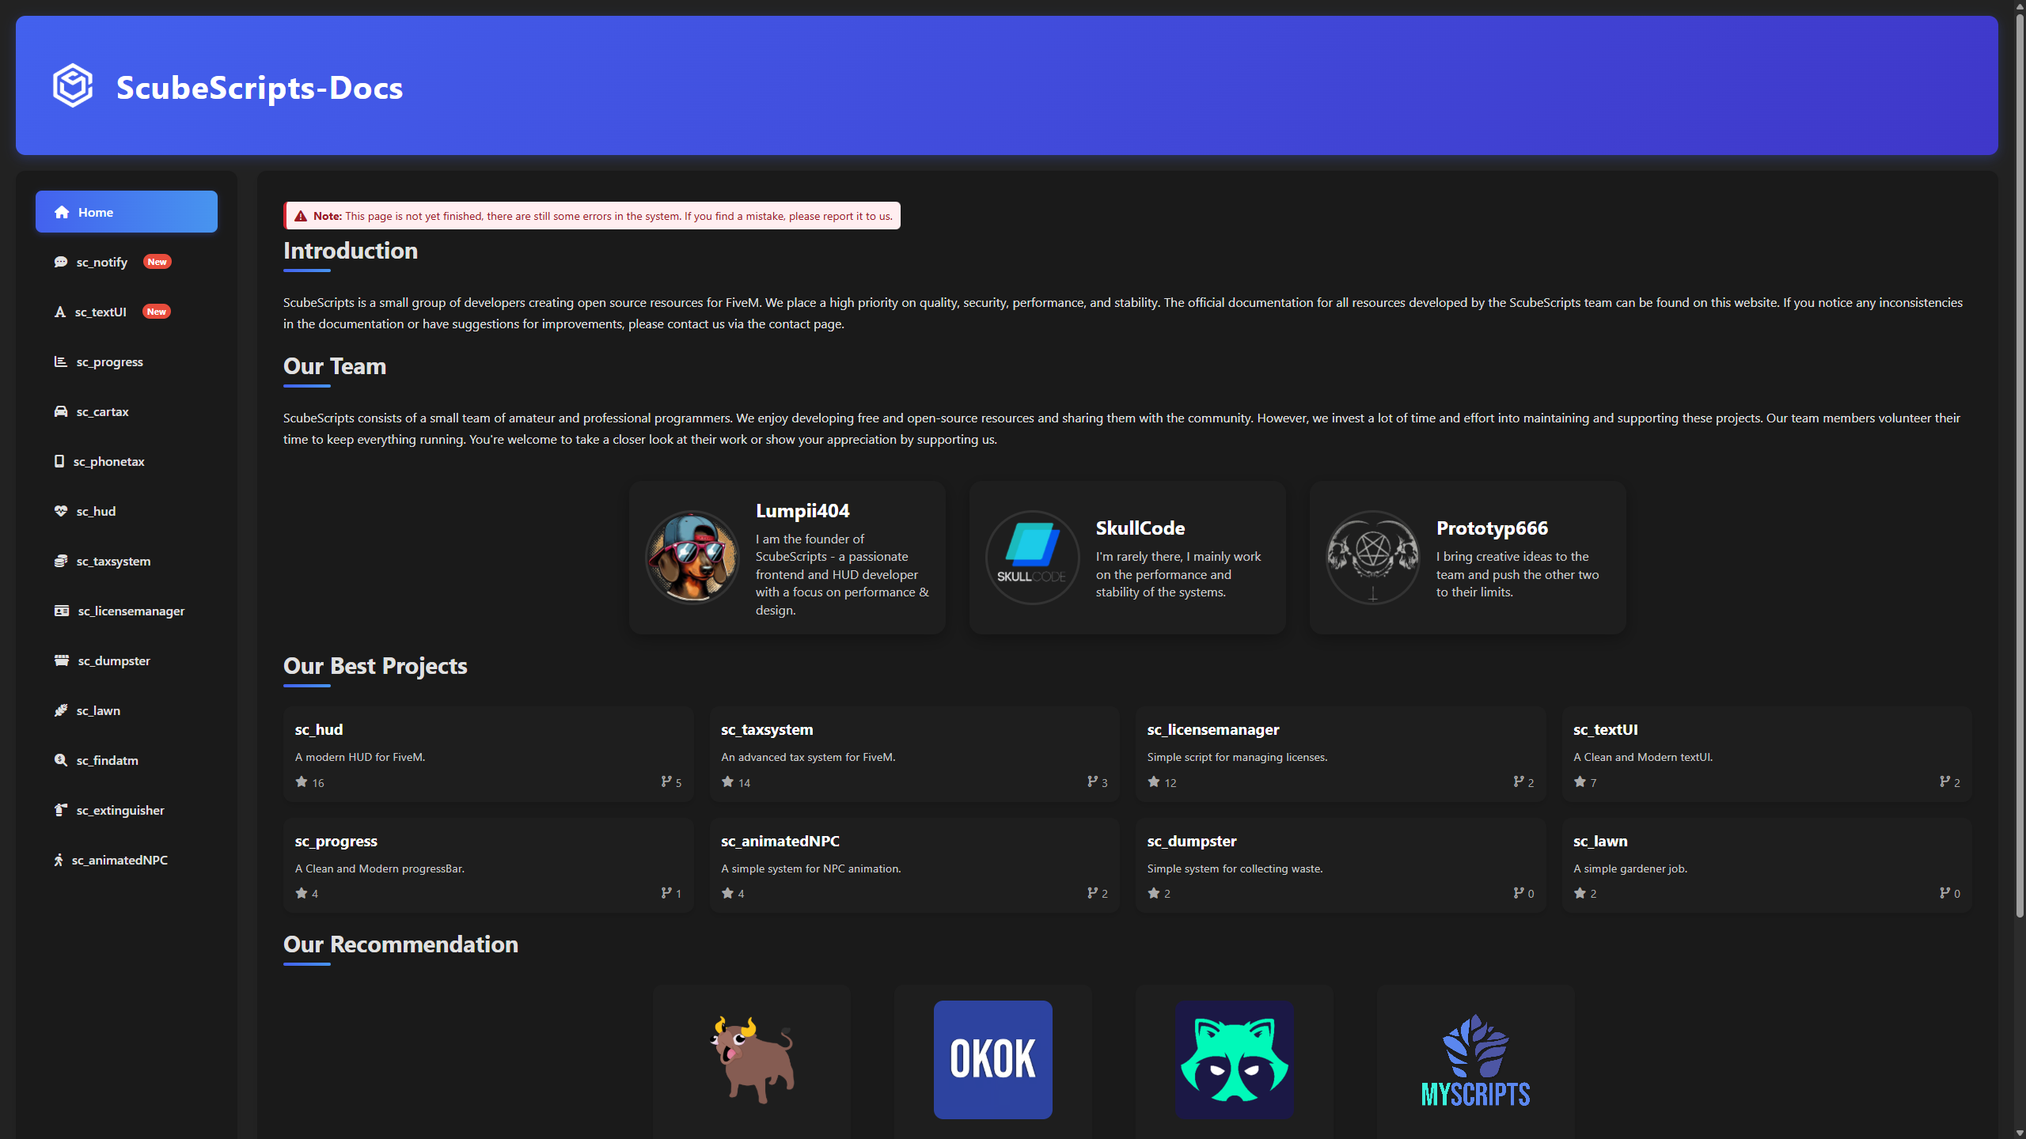Click the Prototyp666 team member name
The width and height of the screenshot is (2026, 1139).
pos(1492,528)
